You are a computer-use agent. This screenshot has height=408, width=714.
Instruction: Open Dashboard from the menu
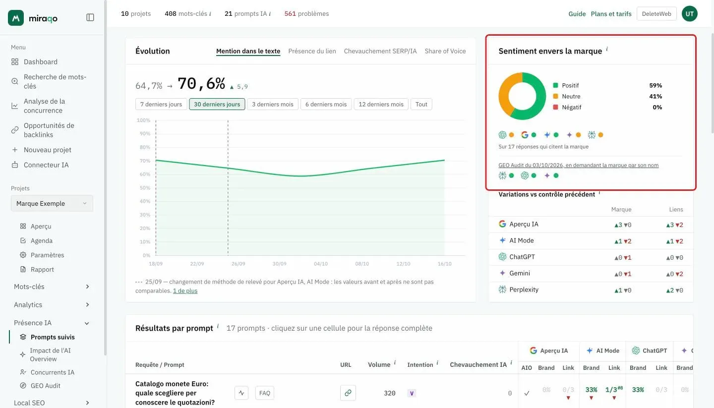pyautogui.click(x=40, y=61)
